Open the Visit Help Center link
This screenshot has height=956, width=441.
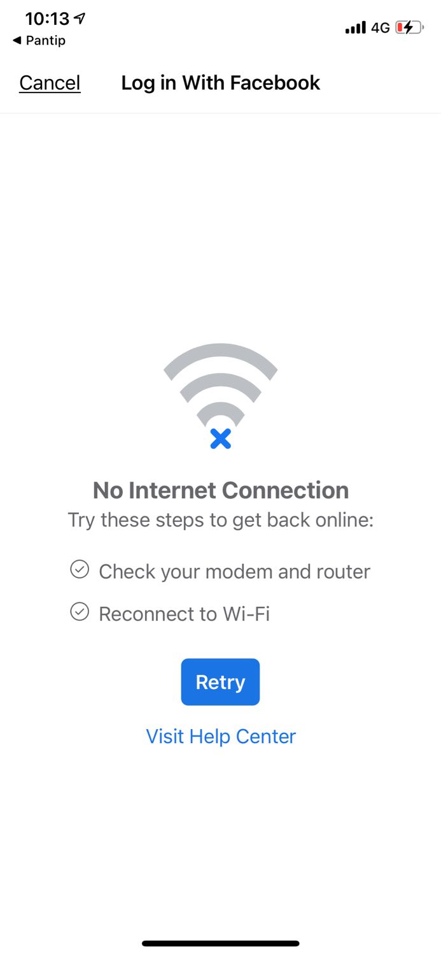click(221, 736)
